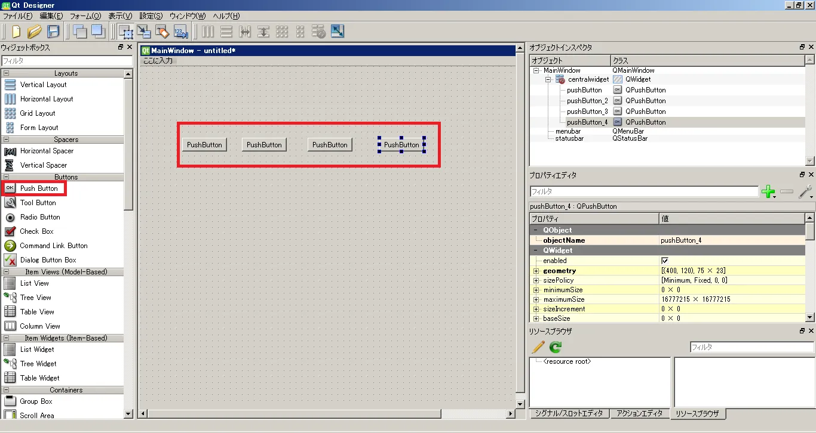The image size is (816, 433).
Task: Click the Open file folder icon
Action: point(35,32)
